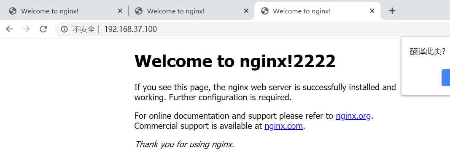The height and width of the screenshot is (162, 450).
Task: Click the text 'Commercial support is available at'
Action: (198, 126)
